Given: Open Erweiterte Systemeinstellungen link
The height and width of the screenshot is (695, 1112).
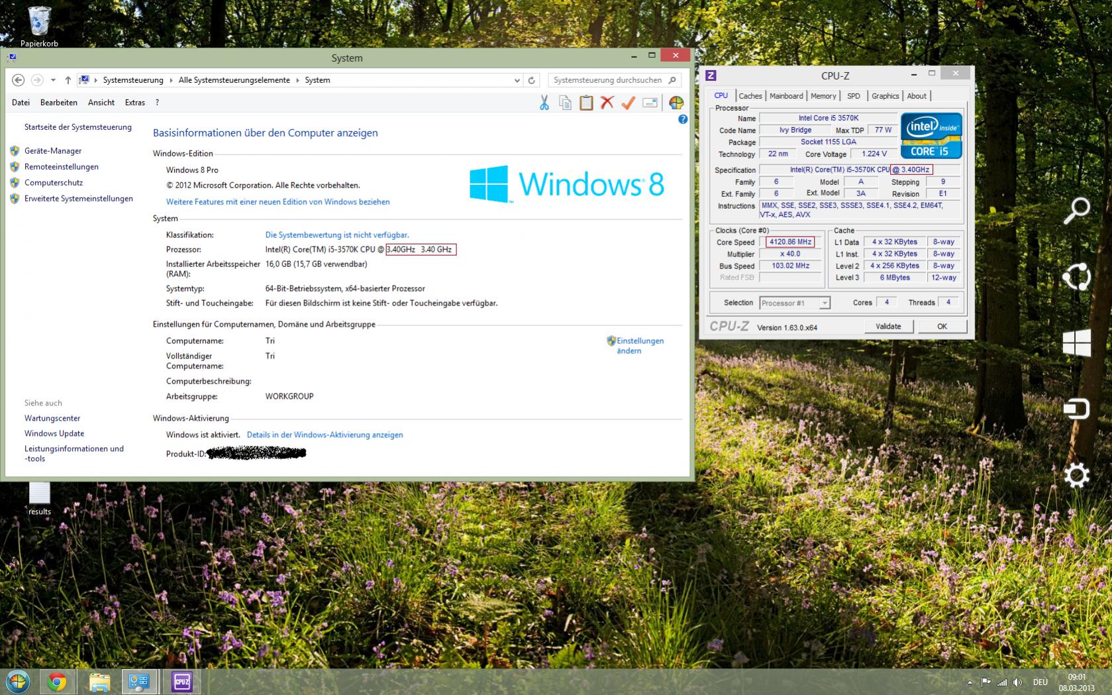Looking at the screenshot, I should tap(79, 199).
